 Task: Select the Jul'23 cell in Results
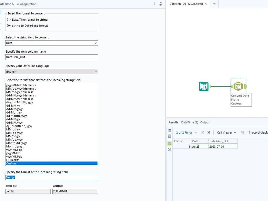(200, 147)
